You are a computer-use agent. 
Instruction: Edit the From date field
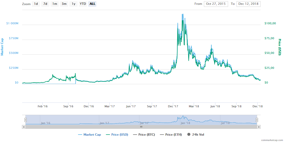point(216,4)
